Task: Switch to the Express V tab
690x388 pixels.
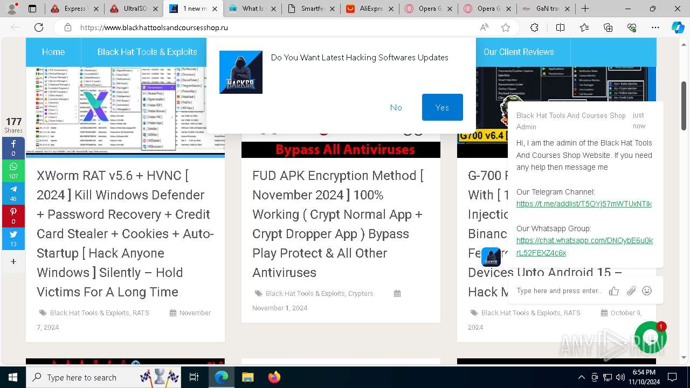Action: pyautogui.click(x=74, y=9)
